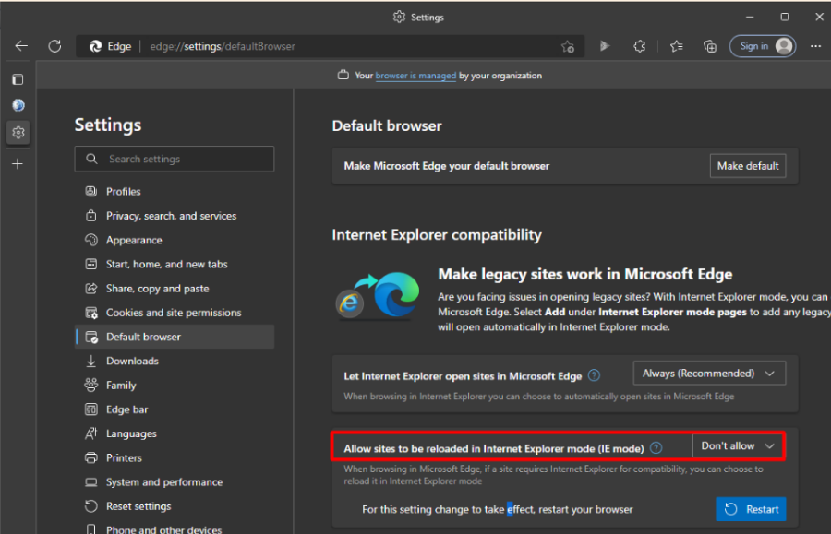
Task: Click the tab actions icon in vertical tab bar
Action: (18, 79)
